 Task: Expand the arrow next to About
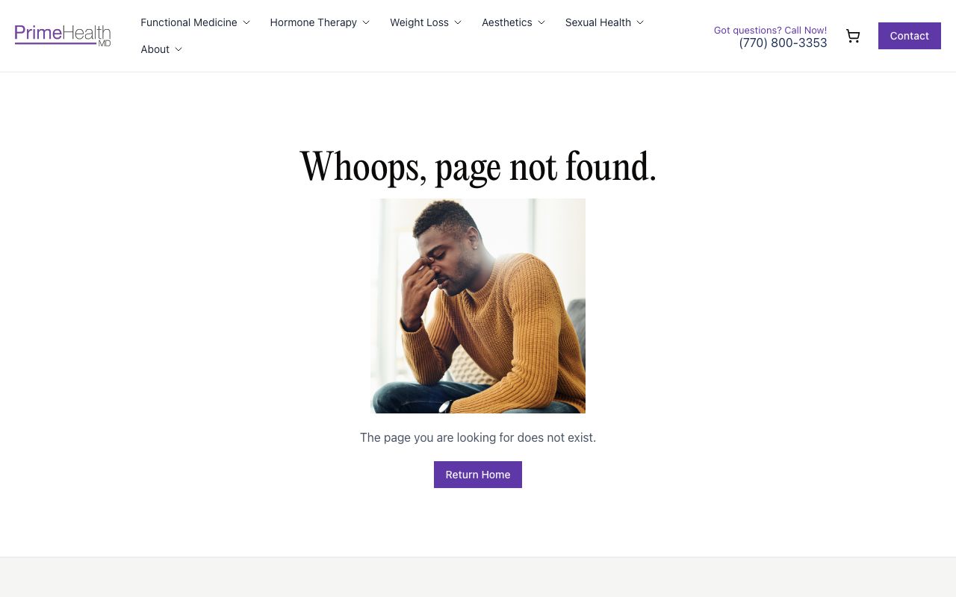tap(179, 49)
